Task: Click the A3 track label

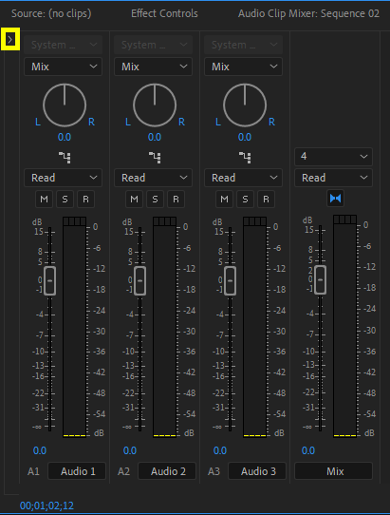Action: pos(214,471)
